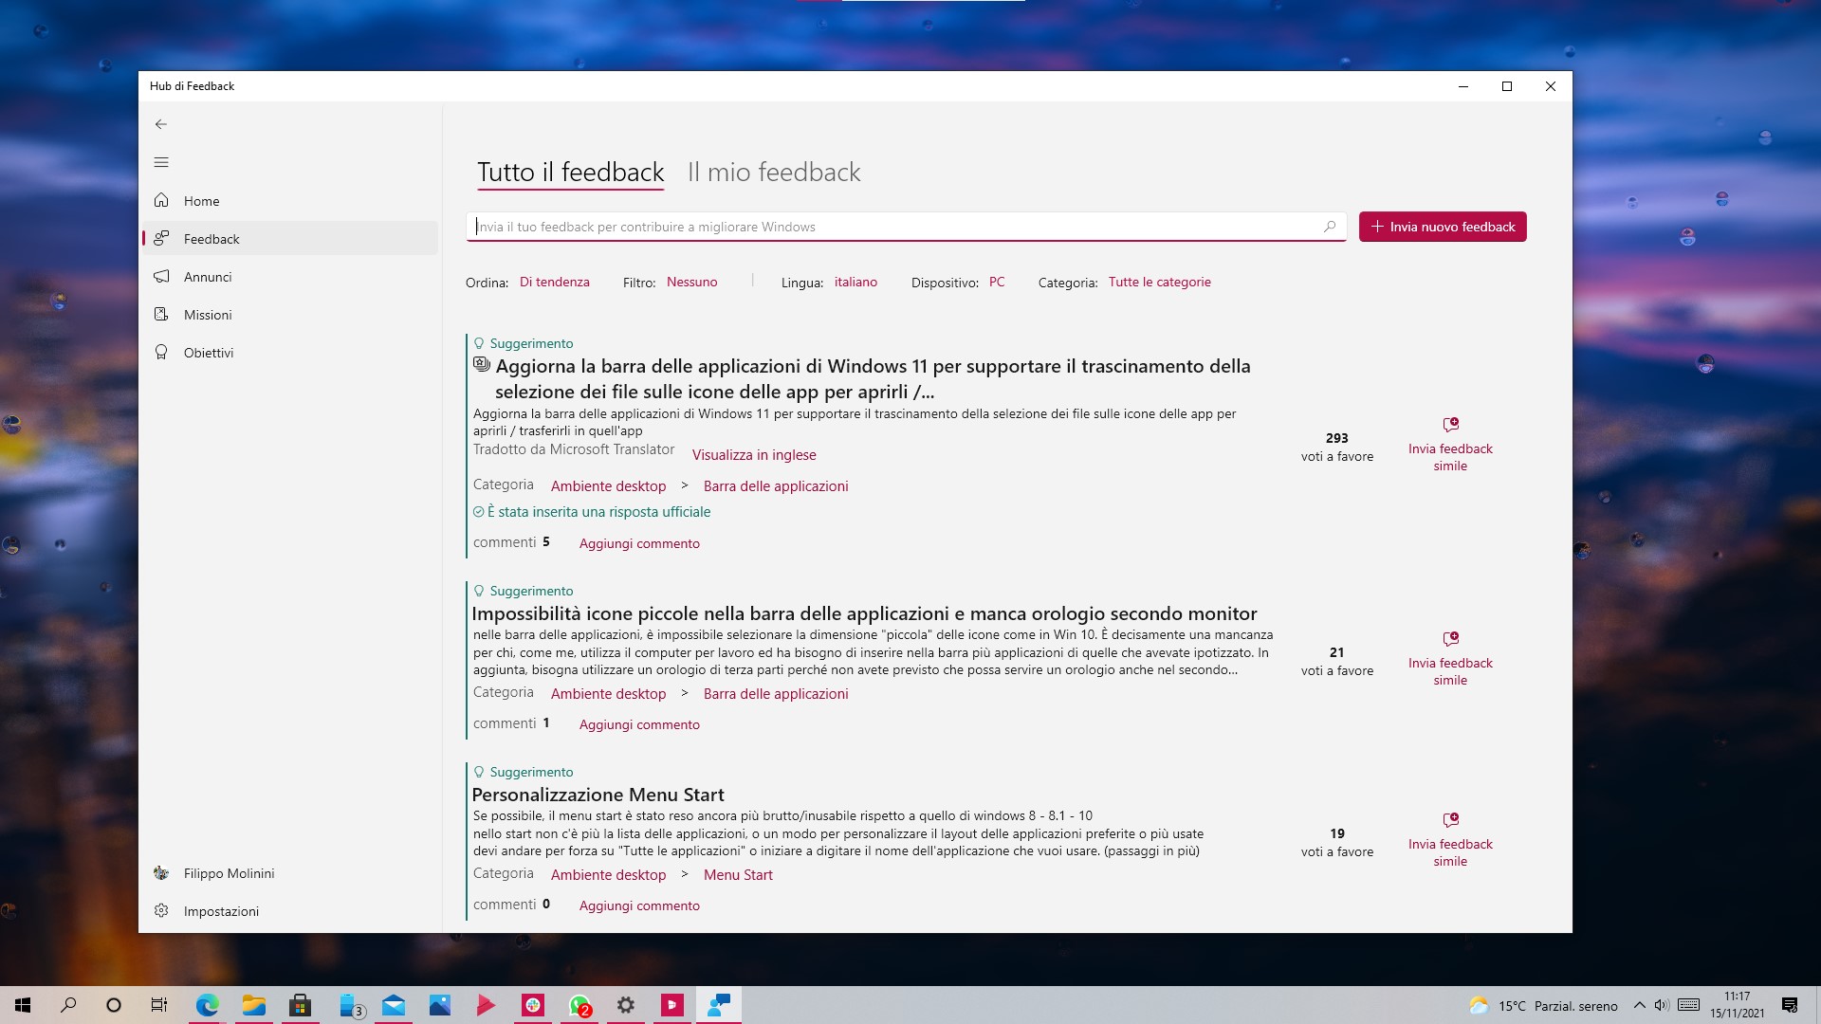Open notification center icon
This screenshot has height=1024, width=1821.
click(x=1790, y=1005)
